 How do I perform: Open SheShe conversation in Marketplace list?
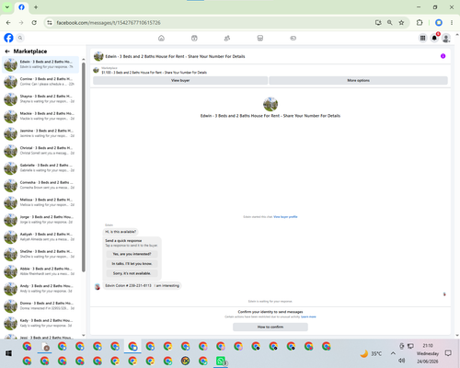coord(40,254)
